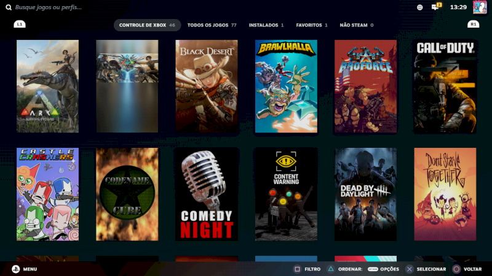Open the notifications chat icon
Image resolution: width=492 pixels, height=276 pixels.
tap(435, 7)
